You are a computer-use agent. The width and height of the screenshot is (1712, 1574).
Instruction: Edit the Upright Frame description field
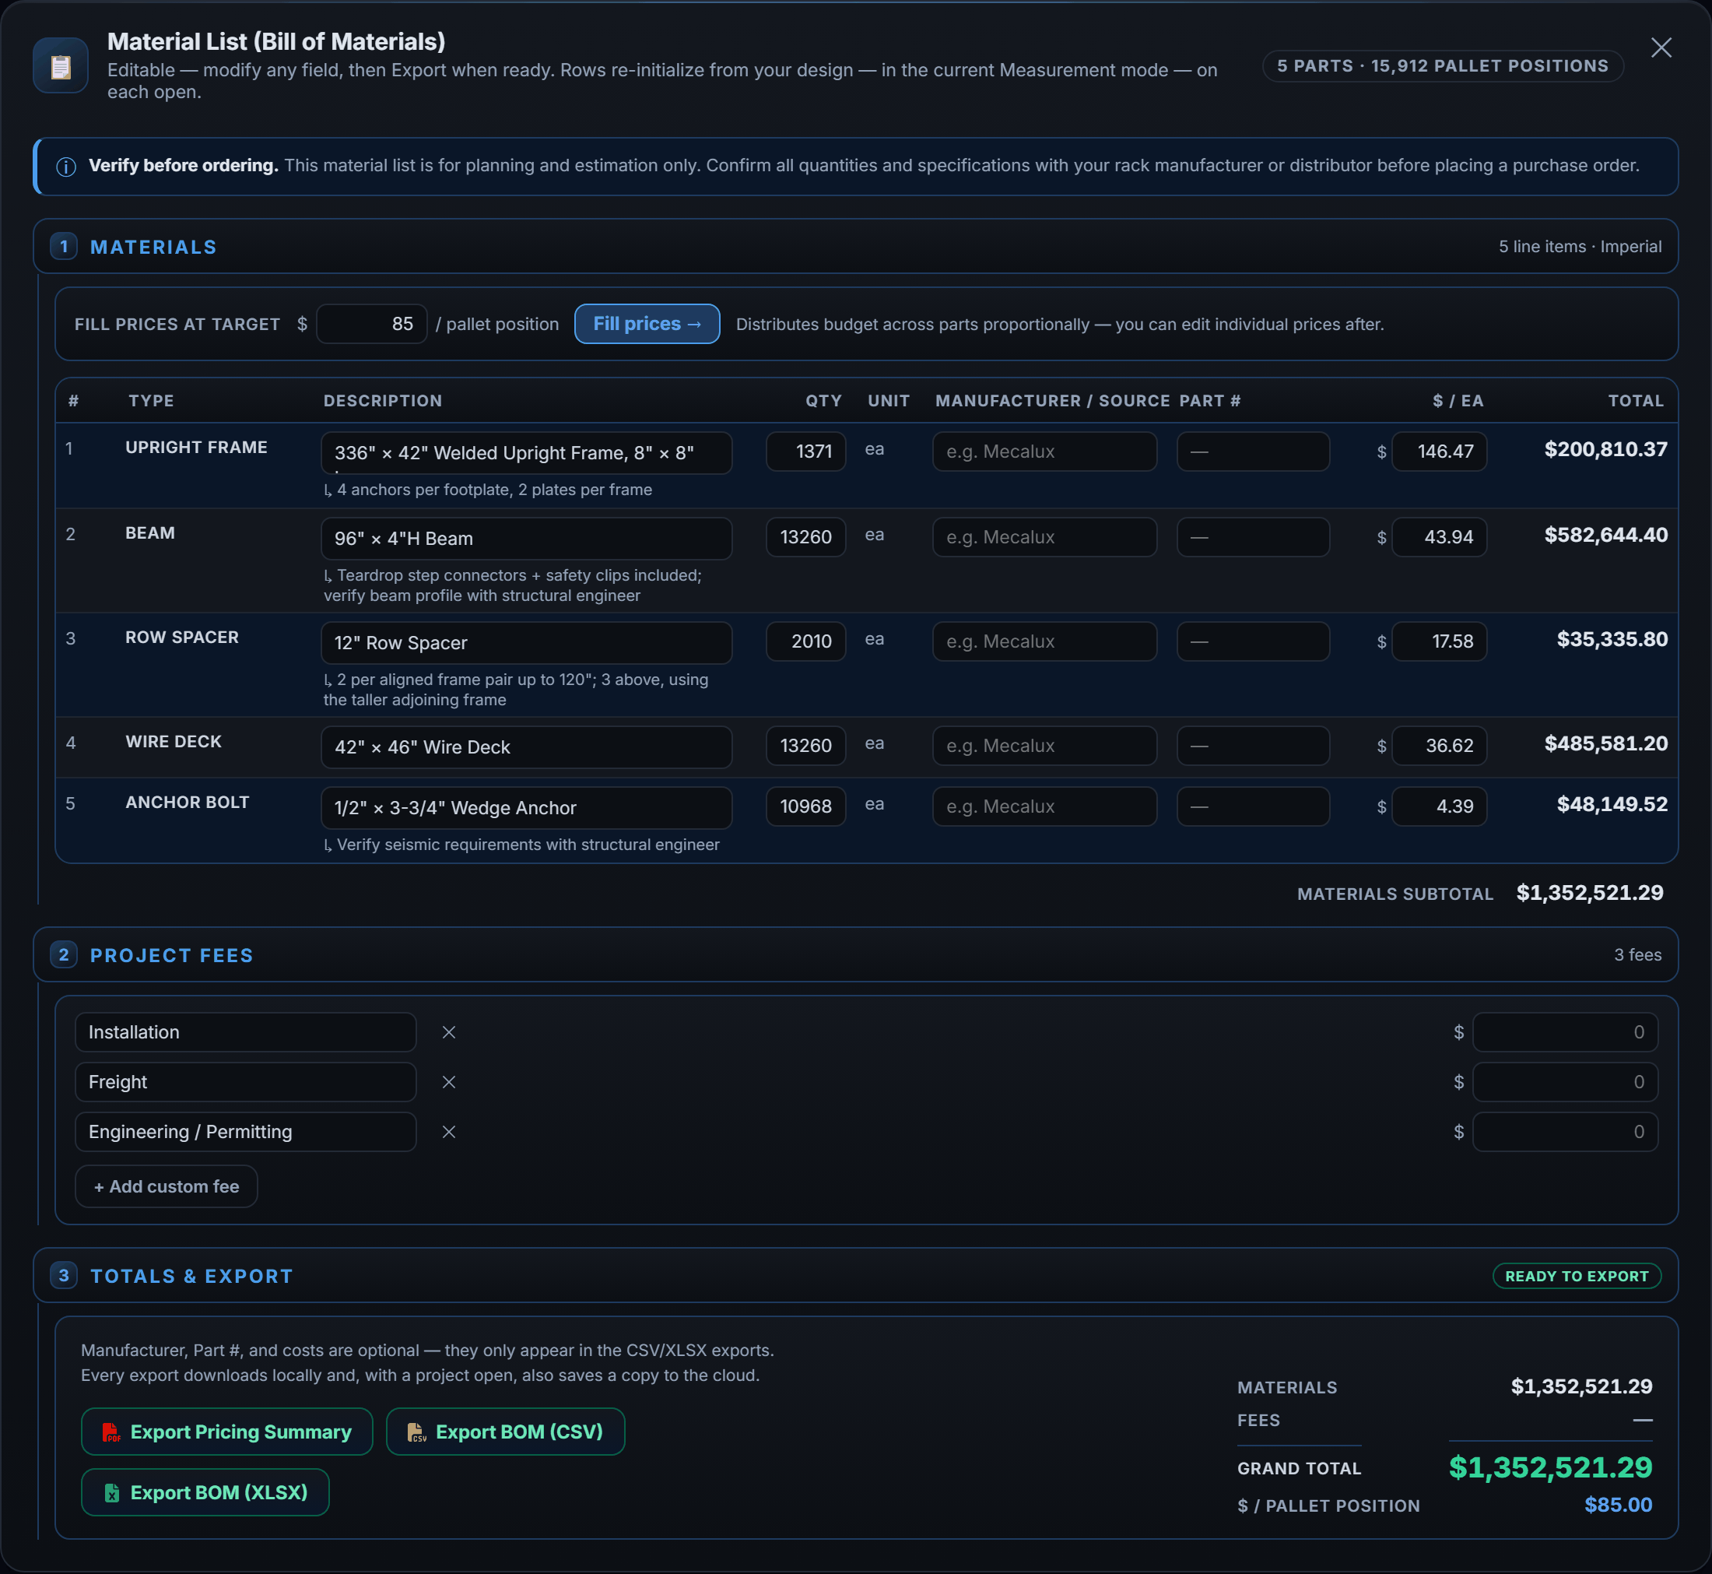click(526, 452)
